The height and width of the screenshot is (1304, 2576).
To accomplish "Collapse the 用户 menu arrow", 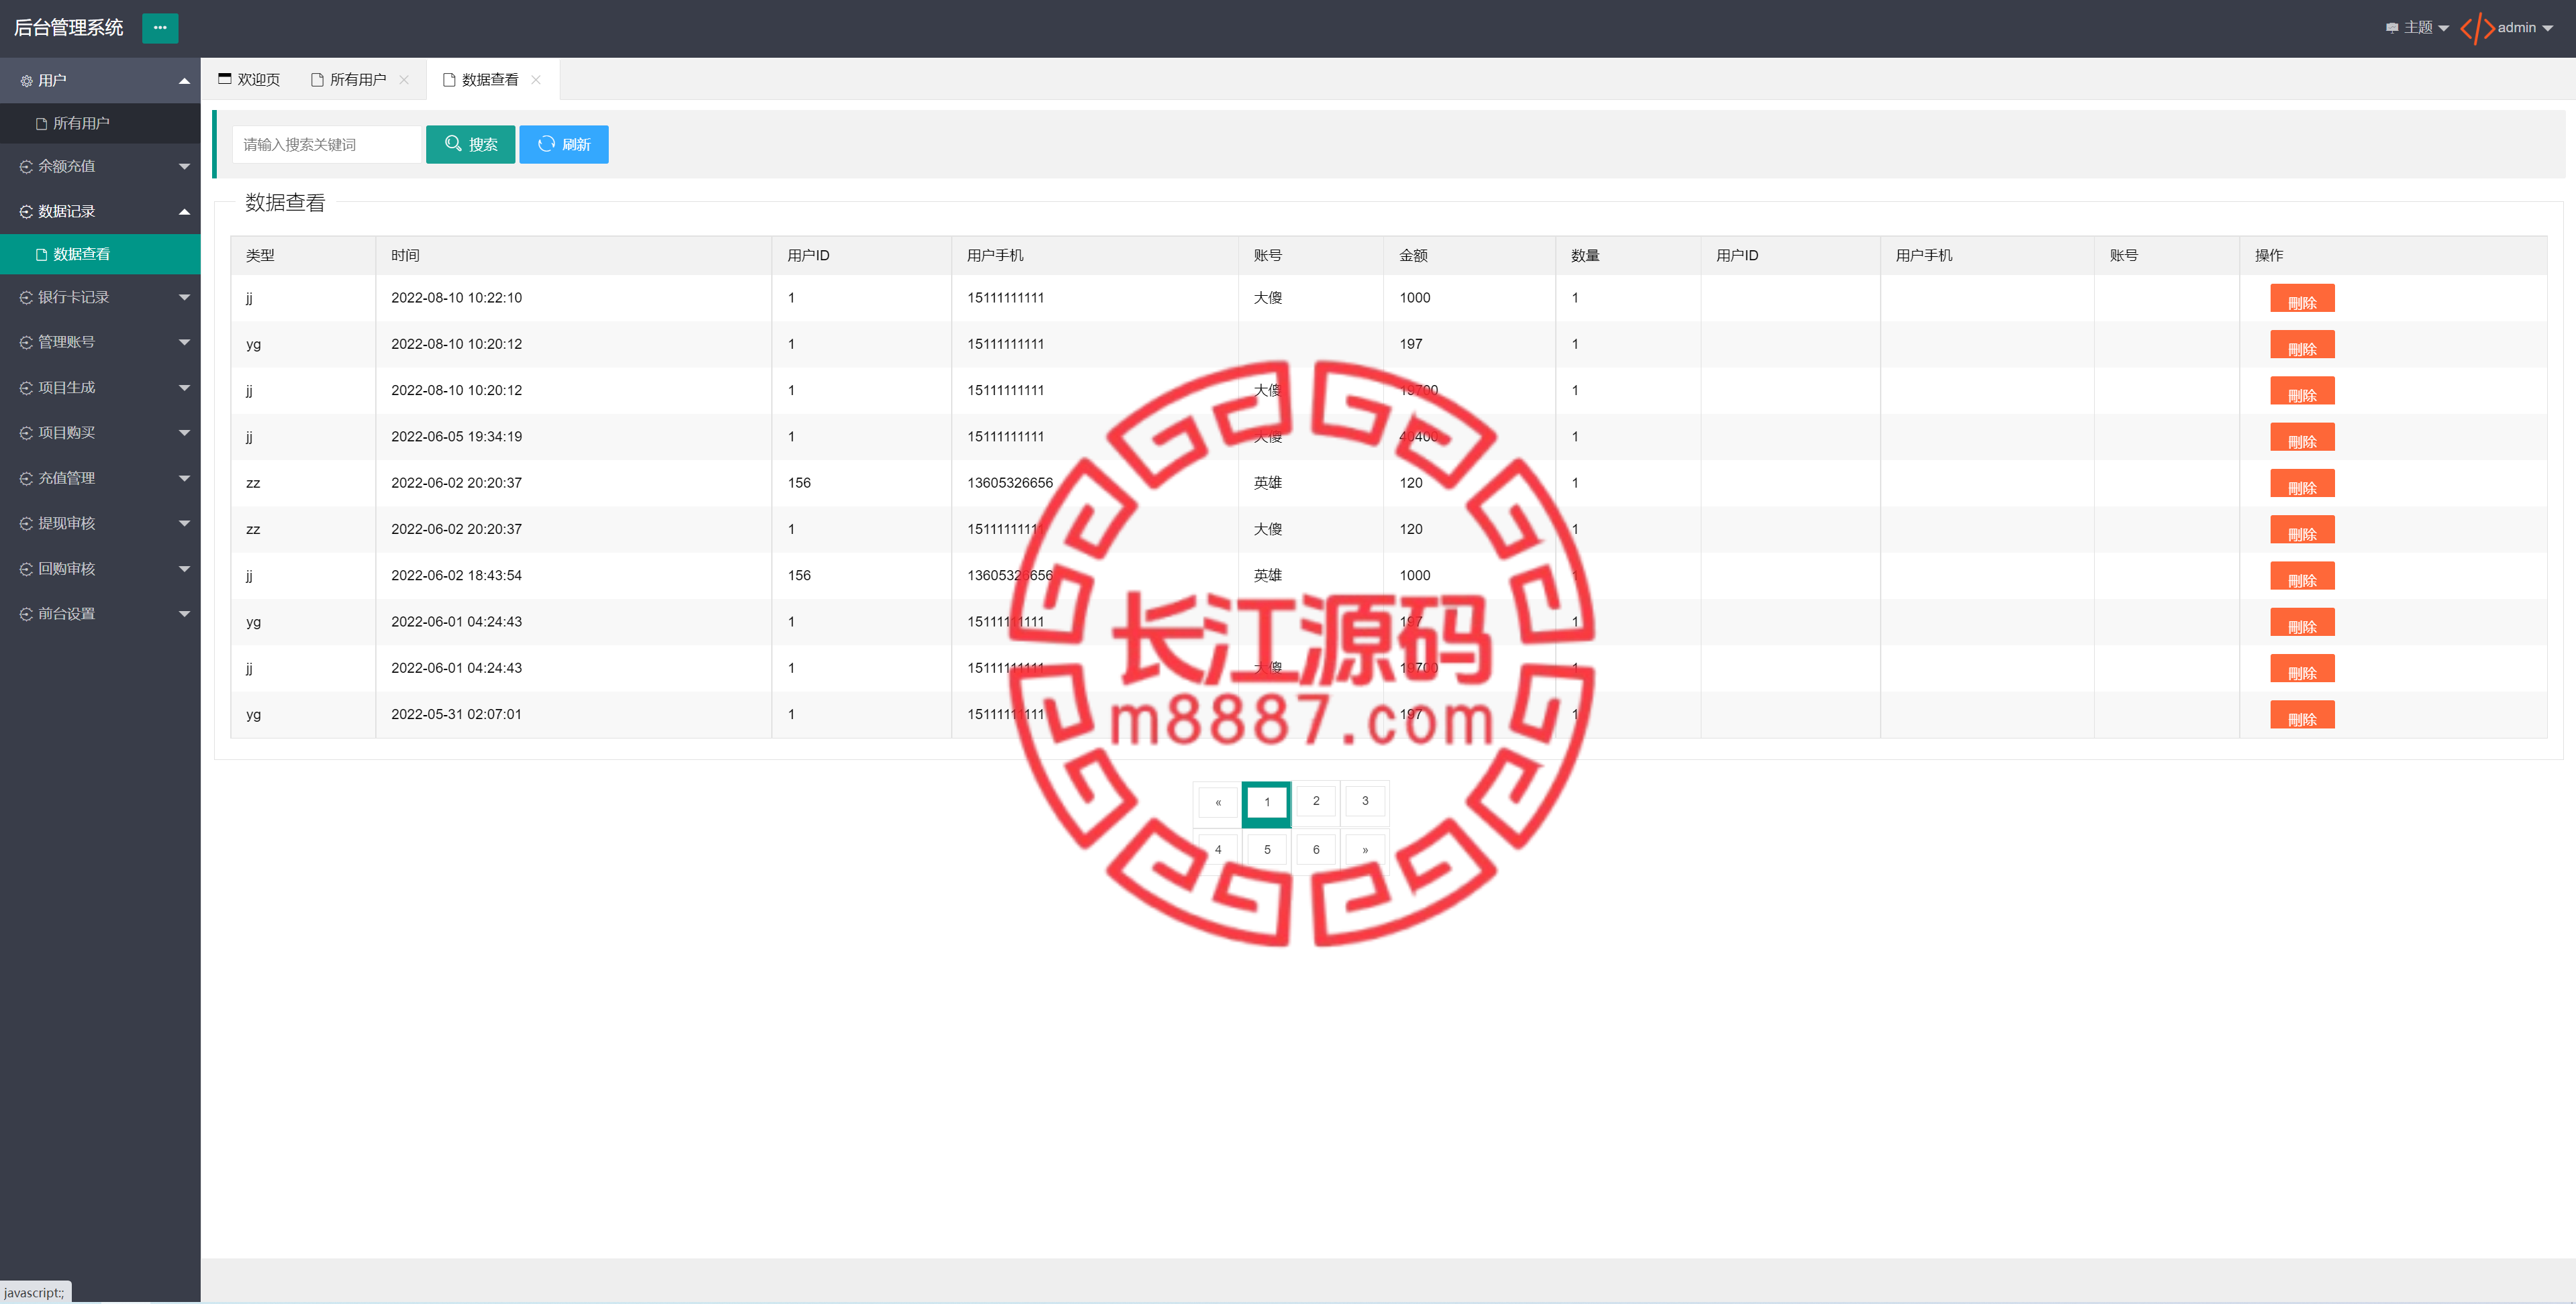I will point(184,81).
